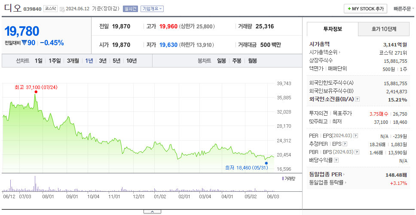The height and width of the screenshot is (215, 416).
Task: Click the purple 거래량 legend marker
Action: click(x=283, y=178)
